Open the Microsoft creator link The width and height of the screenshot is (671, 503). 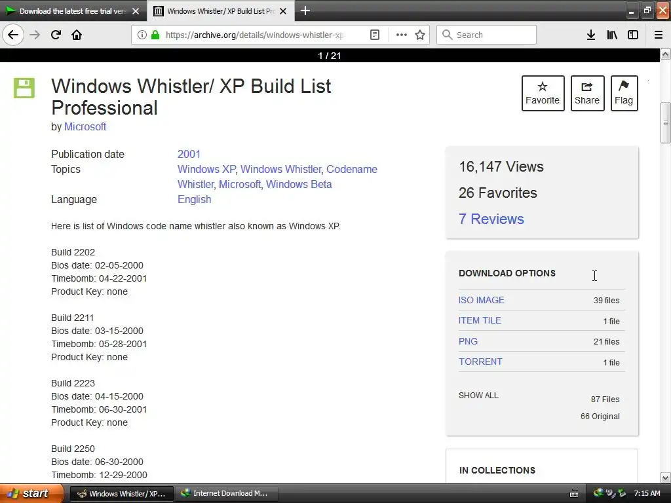[x=85, y=126]
